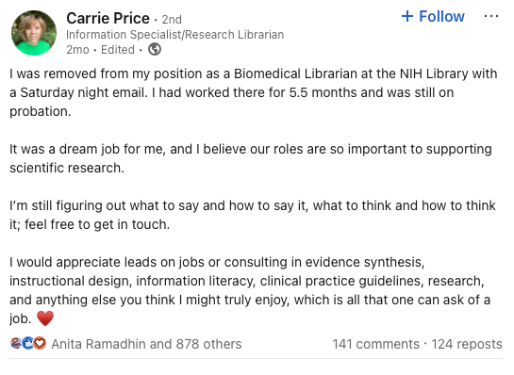The height and width of the screenshot is (375, 514).
Task: Click the paragraph starting "I was removed"
Action: (254, 92)
